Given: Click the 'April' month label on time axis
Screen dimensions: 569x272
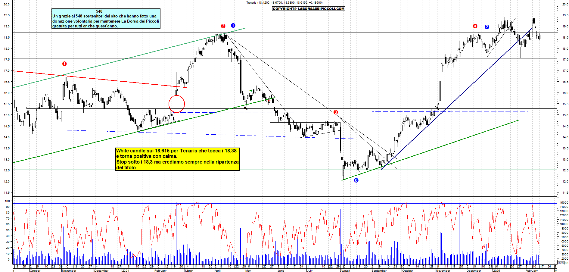Looking at the screenshot, I should [x=217, y=270].
